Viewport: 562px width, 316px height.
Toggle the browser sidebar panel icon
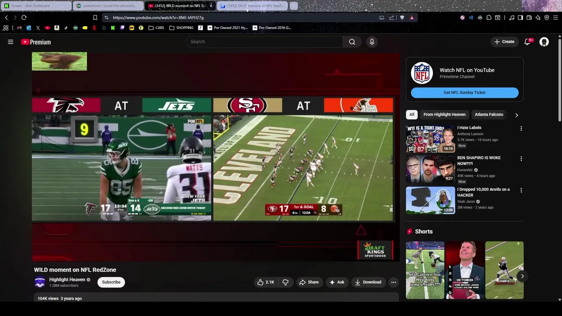520,18
